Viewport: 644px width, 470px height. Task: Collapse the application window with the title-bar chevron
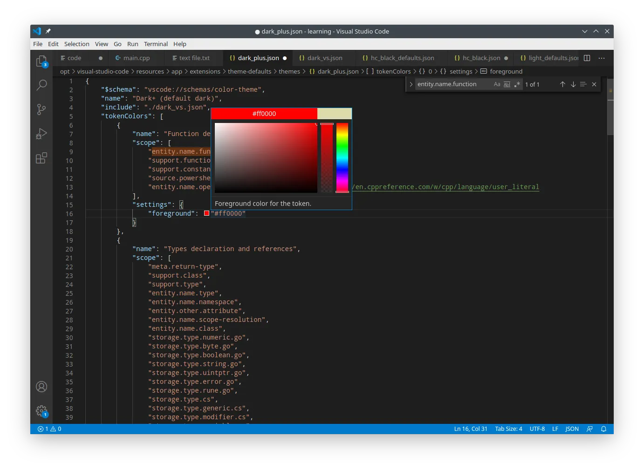click(585, 31)
